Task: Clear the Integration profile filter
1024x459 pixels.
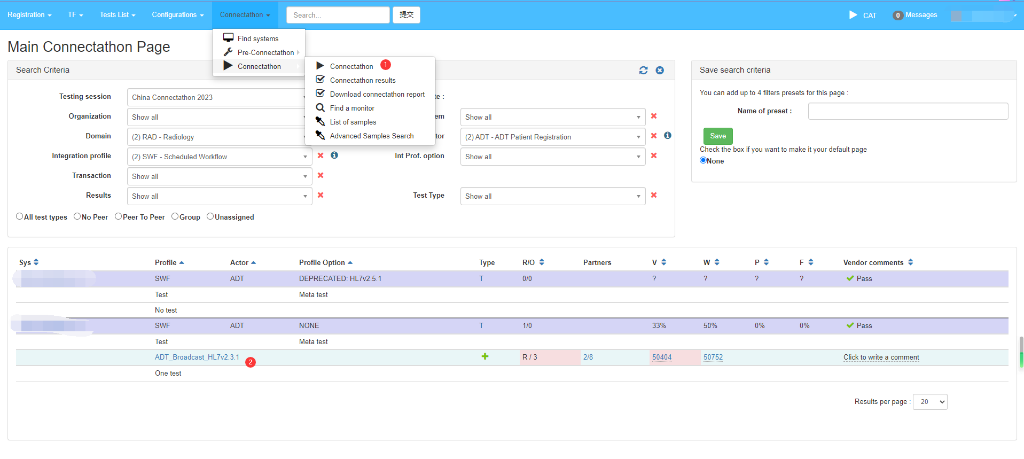Action: pos(321,155)
